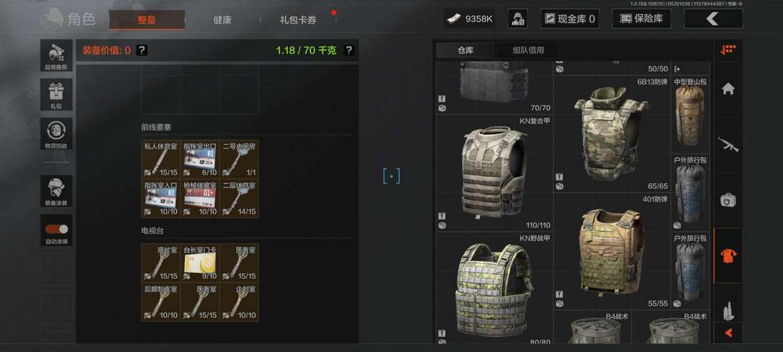Click the character avatar icon beside currency

point(518,19)
